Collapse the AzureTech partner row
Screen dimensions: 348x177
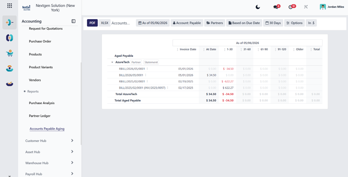[x=112, y=62]
